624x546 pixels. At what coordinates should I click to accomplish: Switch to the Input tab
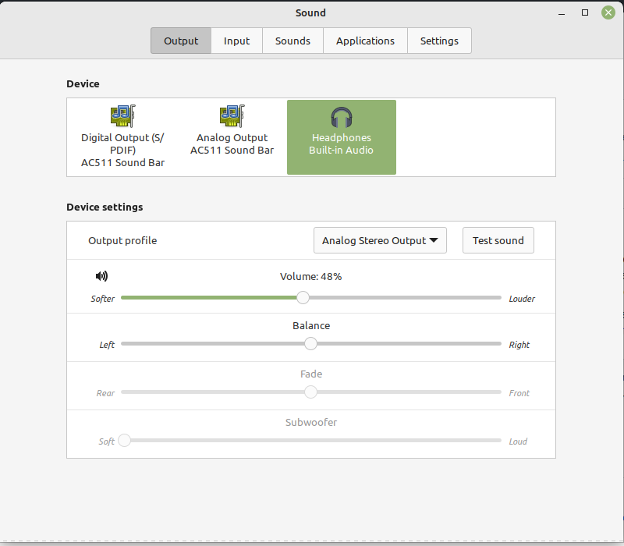(x=236, y=41)
